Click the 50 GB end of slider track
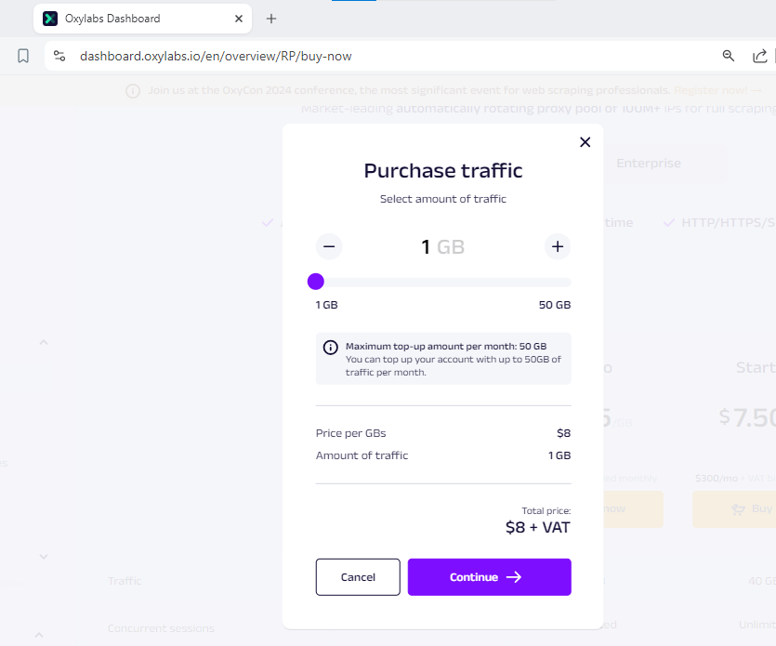Screen dimensions: 776x646 [568, 283]
